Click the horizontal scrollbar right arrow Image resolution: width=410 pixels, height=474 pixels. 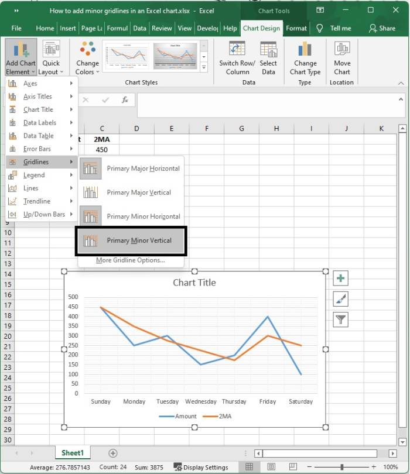tap(393, 454)
